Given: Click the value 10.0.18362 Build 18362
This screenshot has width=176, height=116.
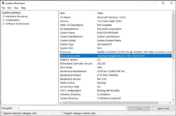Looking at the screenshot, I should 109,21.
